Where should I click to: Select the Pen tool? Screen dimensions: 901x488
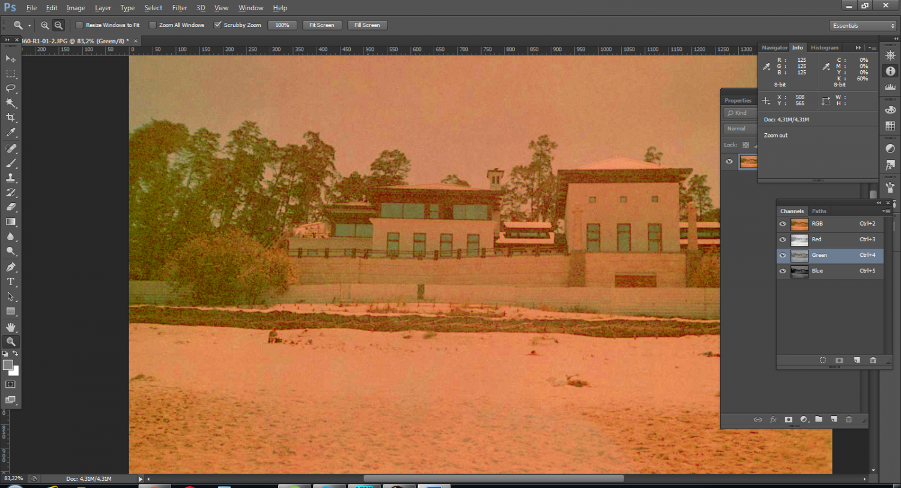(11, 267)
